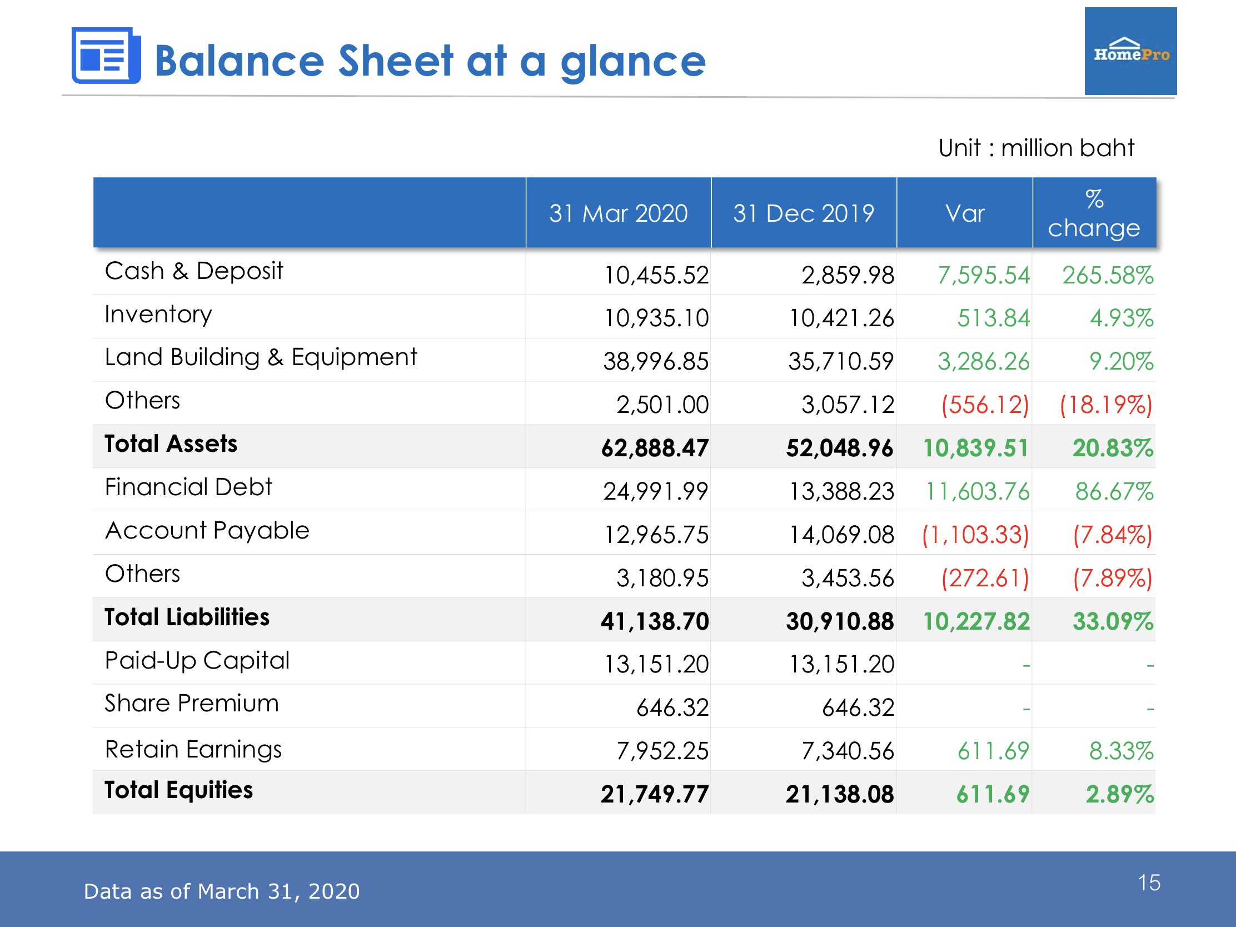Click the red variance (556.12)
Viewport: 1236px width, 927px height.
click(985, 405)
